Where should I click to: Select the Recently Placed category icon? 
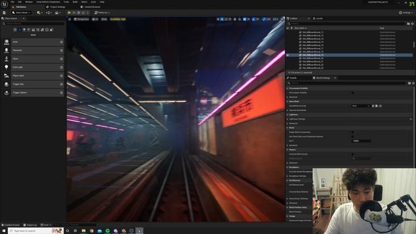[x=15, y=30]
